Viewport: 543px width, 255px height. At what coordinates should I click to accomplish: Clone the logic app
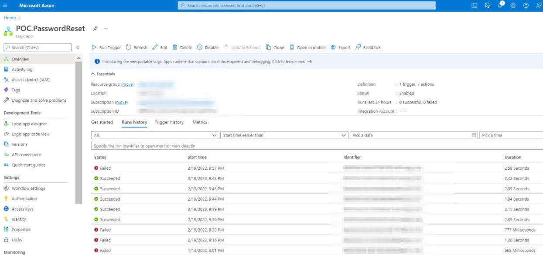(x=275, y=47)
